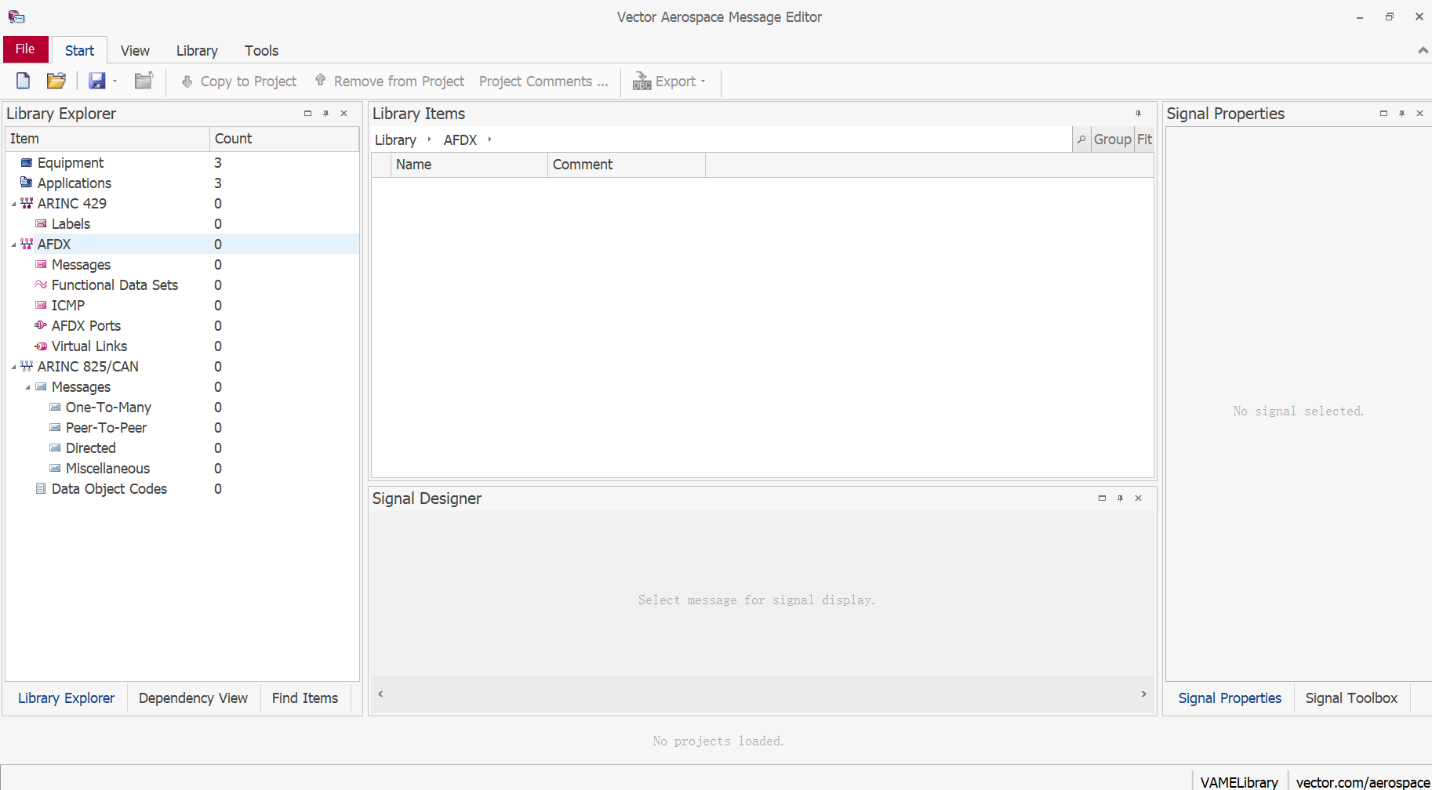Screen dimensions: 1432x790
Task: Click Remove from Project button
Action: coord(390,82)
